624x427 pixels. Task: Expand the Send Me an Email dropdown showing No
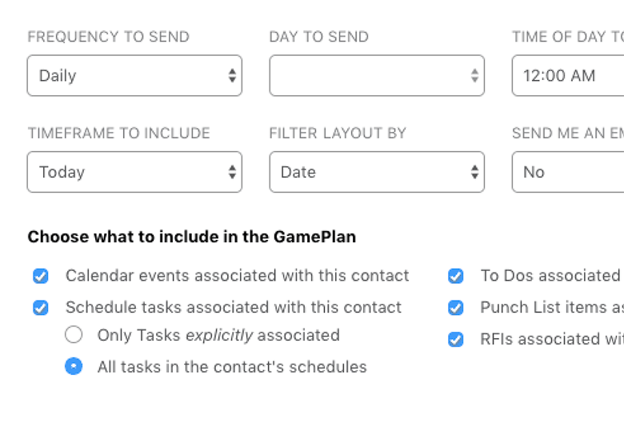(x=567, y=172)
